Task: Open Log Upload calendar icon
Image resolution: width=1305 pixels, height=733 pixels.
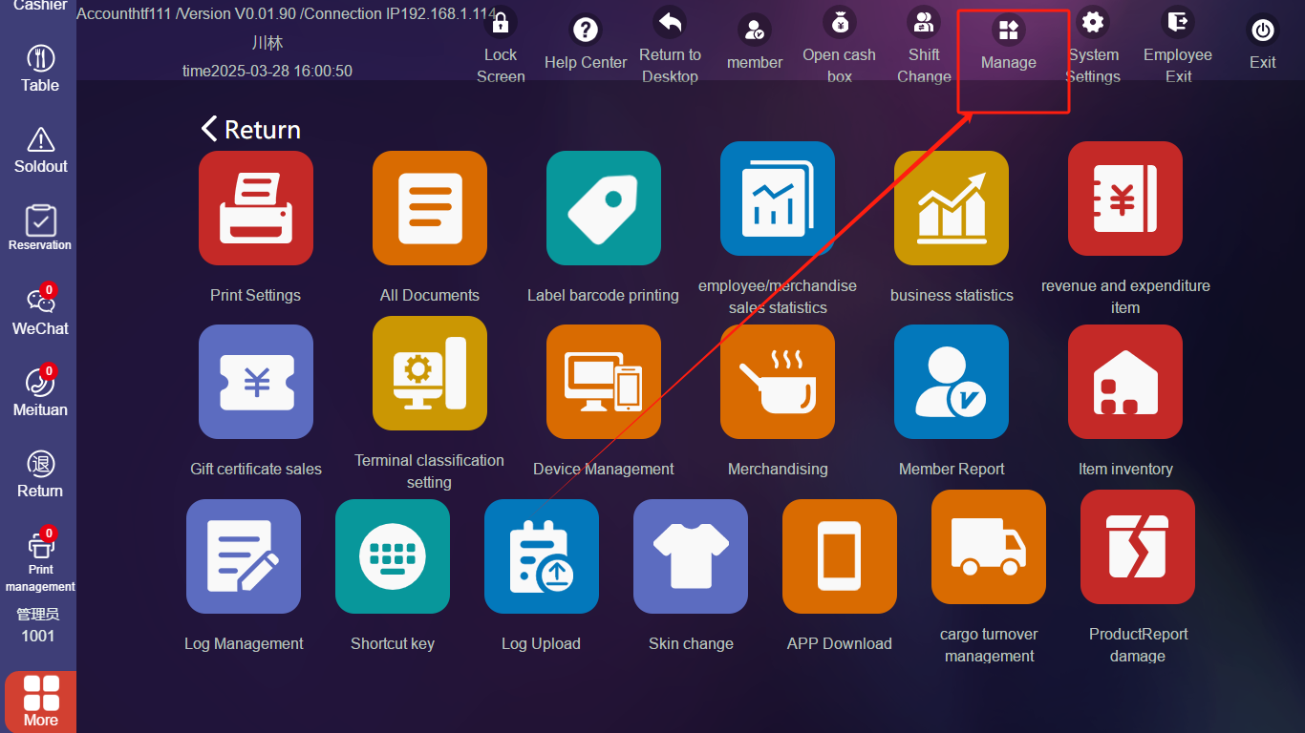Action: pyautogui.click(x=541, y=556)
